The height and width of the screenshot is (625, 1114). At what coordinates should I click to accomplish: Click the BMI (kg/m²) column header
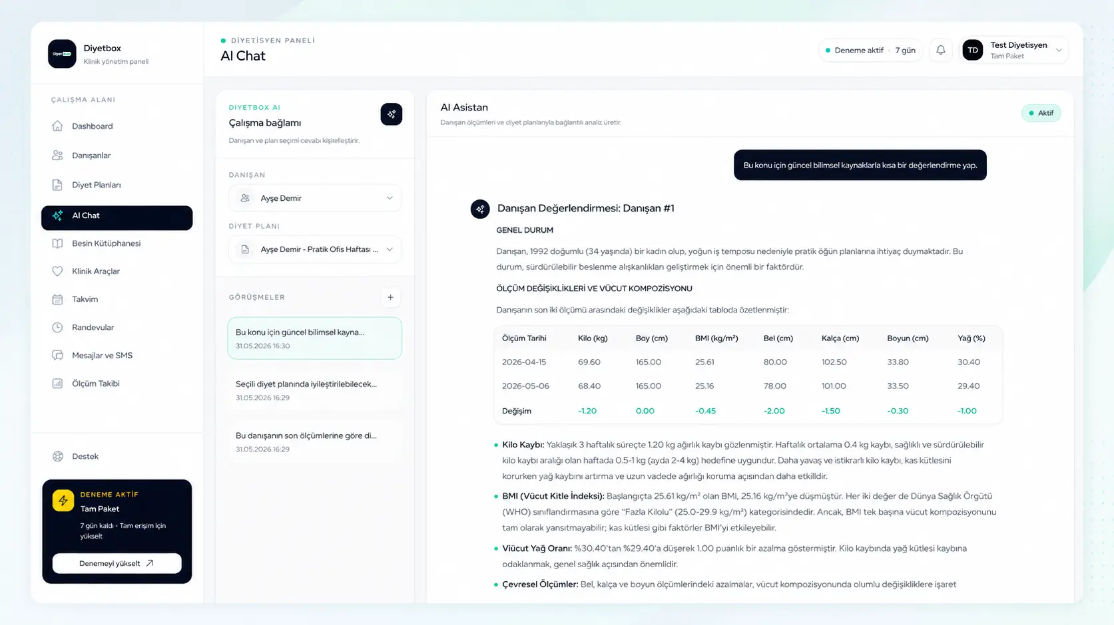[x=716, y=338]
